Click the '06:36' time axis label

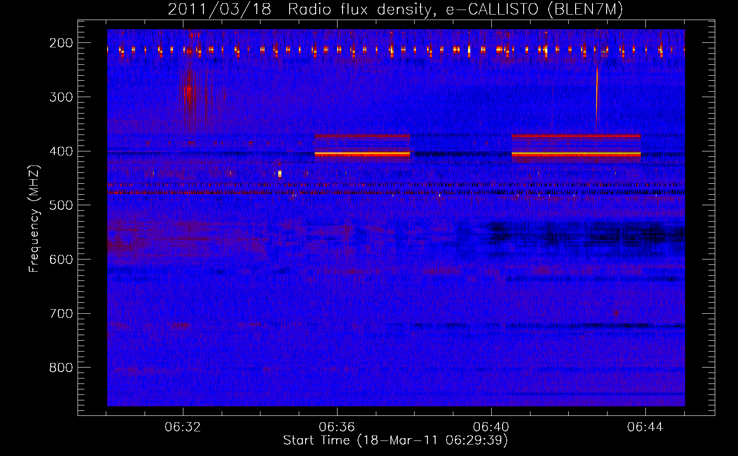tap(337, 427)
